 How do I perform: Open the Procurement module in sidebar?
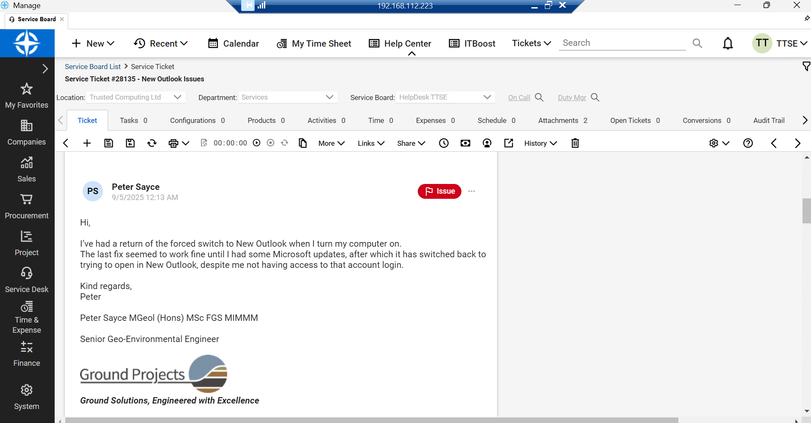(x=27, y=206)
